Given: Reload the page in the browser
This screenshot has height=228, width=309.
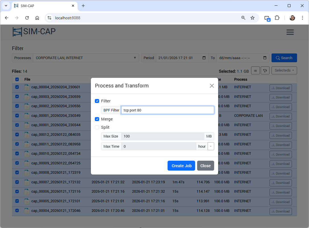Looking at the screenshot, I should (x=27, y=18).
